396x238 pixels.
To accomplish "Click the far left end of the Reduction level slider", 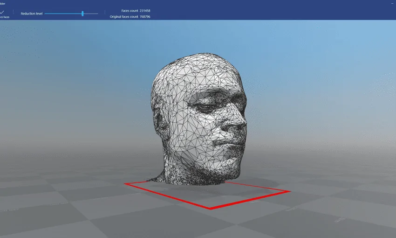I will [x=45, y=14].
